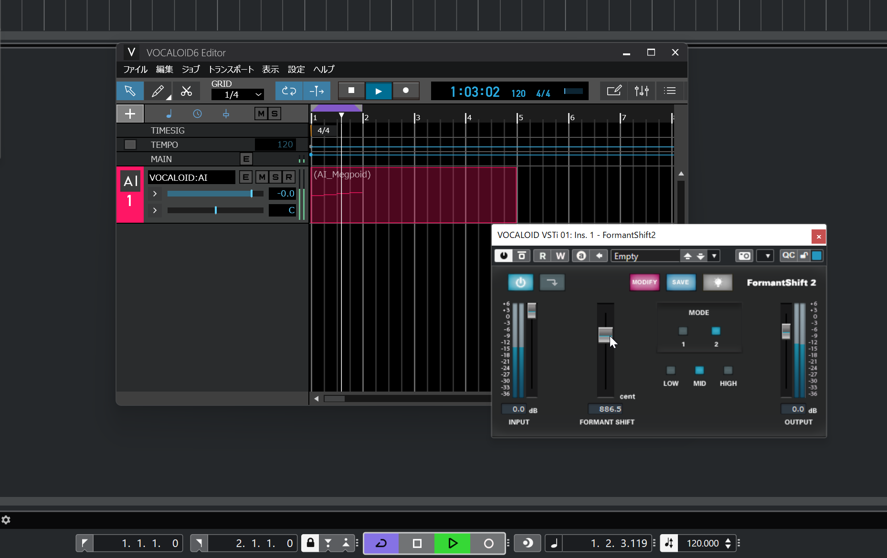
Task: Click measure 5 on the ruler
Action: 520,117
